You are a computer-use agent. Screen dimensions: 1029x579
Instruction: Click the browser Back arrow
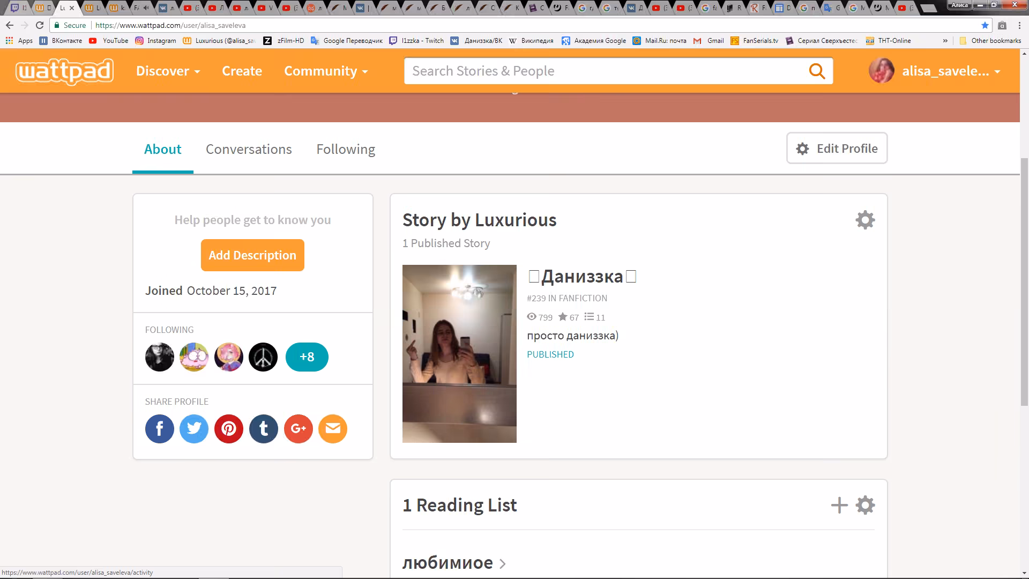click(x=10, y=25)
